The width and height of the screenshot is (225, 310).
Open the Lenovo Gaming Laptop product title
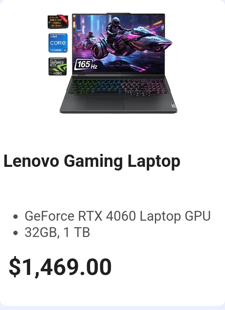[92, 162]
